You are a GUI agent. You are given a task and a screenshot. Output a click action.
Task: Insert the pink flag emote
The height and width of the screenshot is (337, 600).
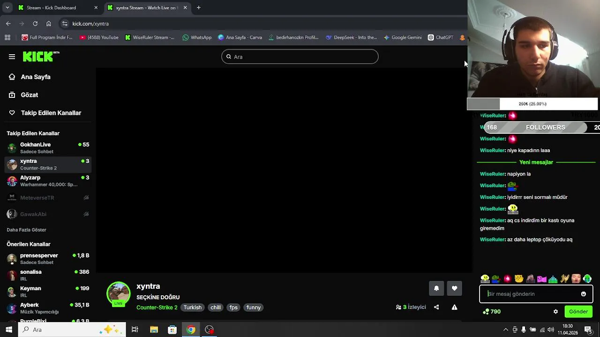[541, 279]
